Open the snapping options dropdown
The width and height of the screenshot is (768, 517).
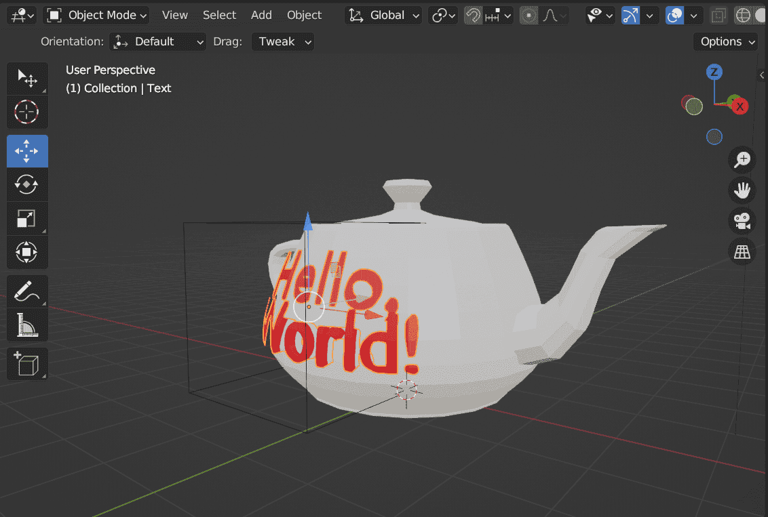click(x=498, y=15)
